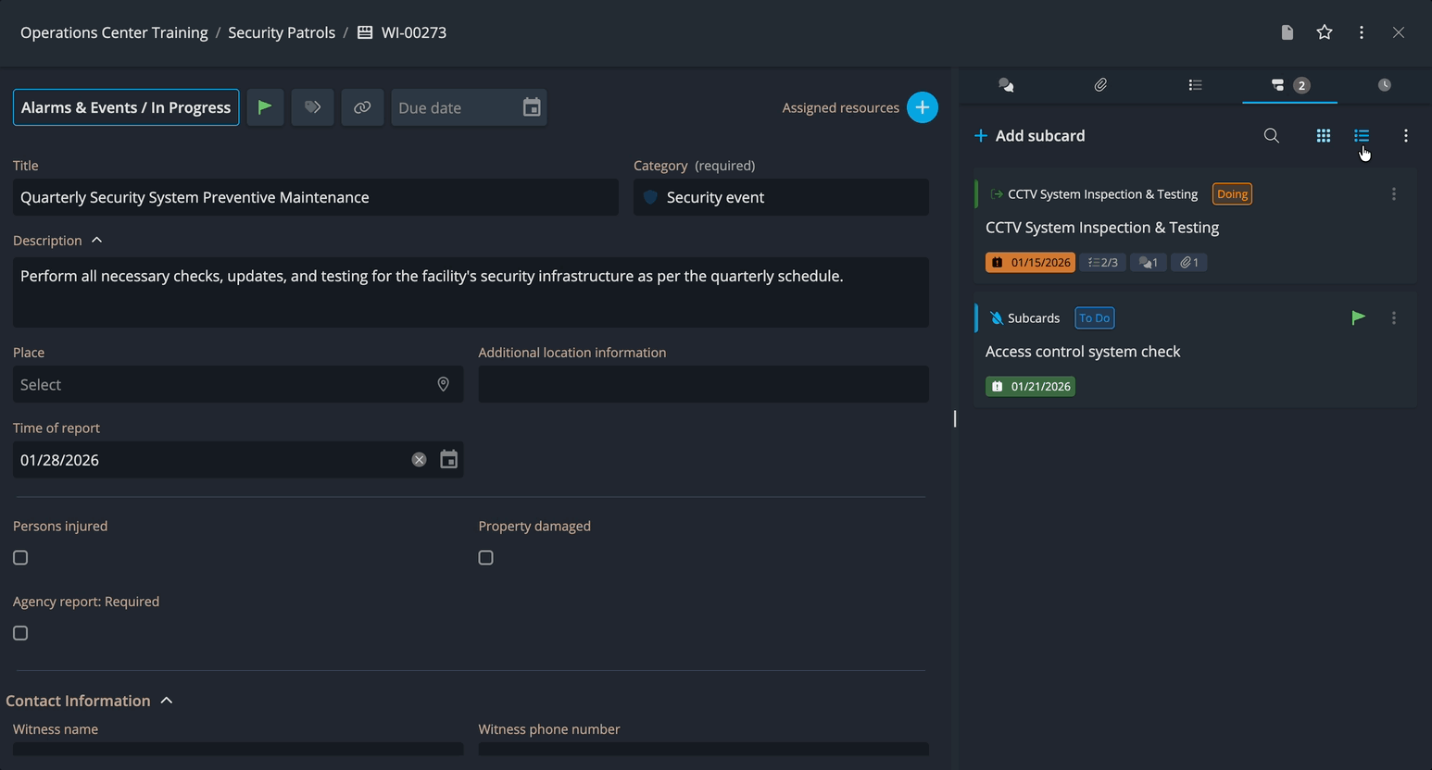The height and width of the screenshot is (770, 1432).
Task: Collapse the Contact Information section
Action: (x=167, y=701)
